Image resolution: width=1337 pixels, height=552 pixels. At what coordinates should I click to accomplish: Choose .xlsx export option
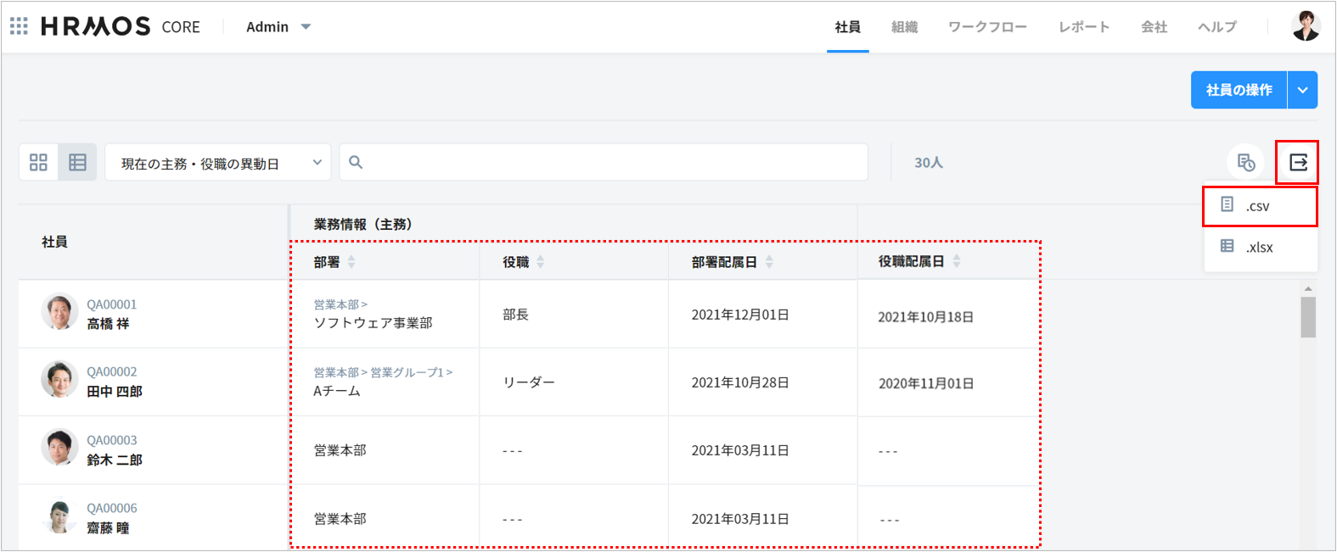tap(1259, 247)
